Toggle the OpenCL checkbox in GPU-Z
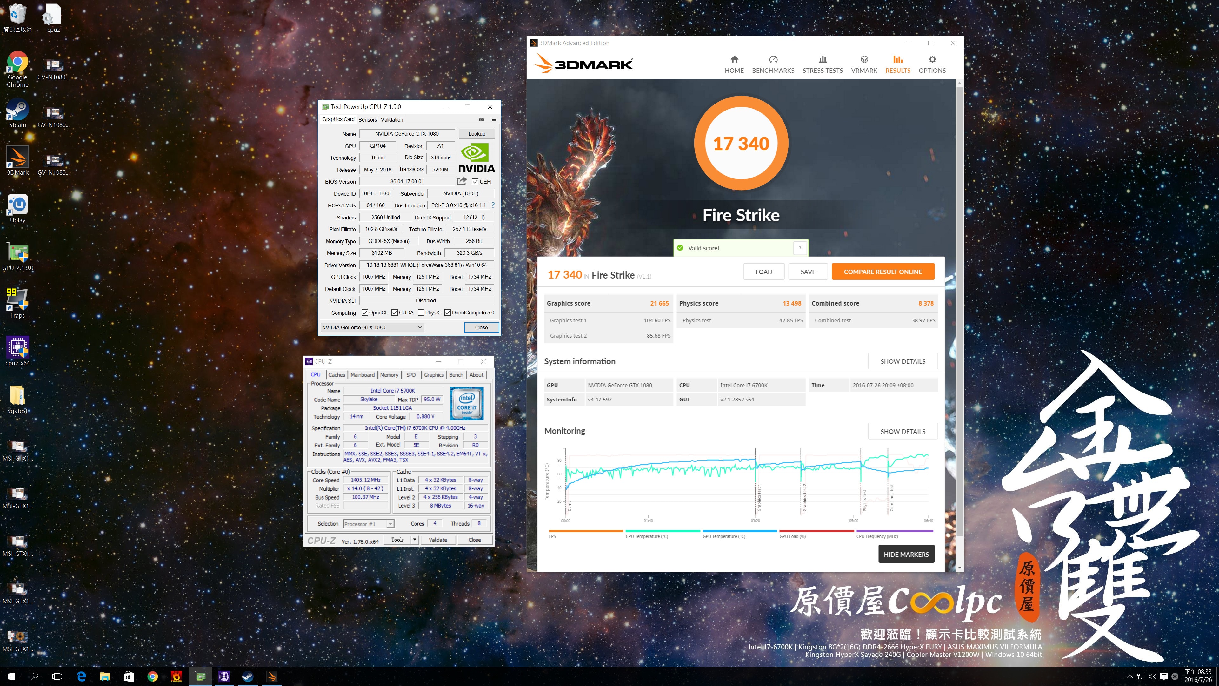The width and height of the screenshot is (1219, 686). pos(364,313)
